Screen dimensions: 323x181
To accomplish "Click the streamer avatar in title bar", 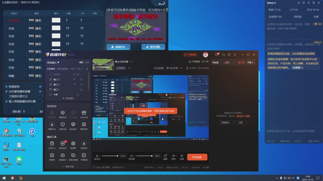I will [206, 55].
